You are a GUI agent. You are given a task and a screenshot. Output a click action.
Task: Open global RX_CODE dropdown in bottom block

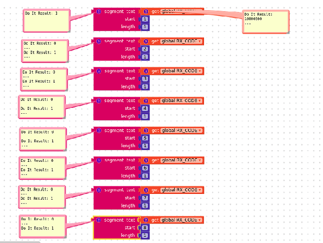182,220
